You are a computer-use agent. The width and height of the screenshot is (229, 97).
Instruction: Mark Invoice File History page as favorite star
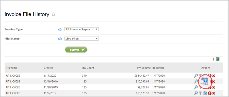pyautogui.click(x=54, y=14)
